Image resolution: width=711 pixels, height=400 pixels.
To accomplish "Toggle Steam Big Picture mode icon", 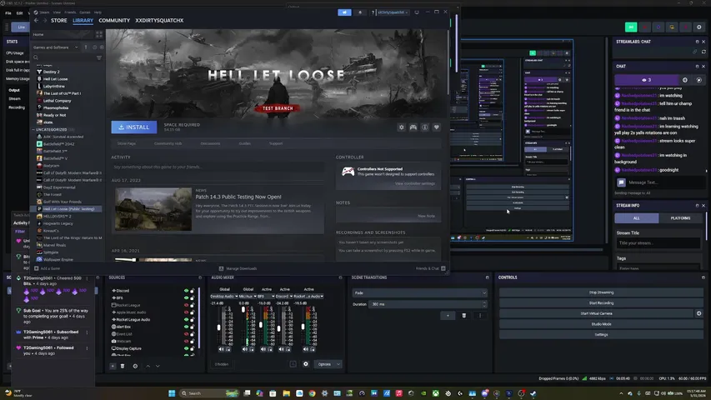I will click(x=417, y=12).
